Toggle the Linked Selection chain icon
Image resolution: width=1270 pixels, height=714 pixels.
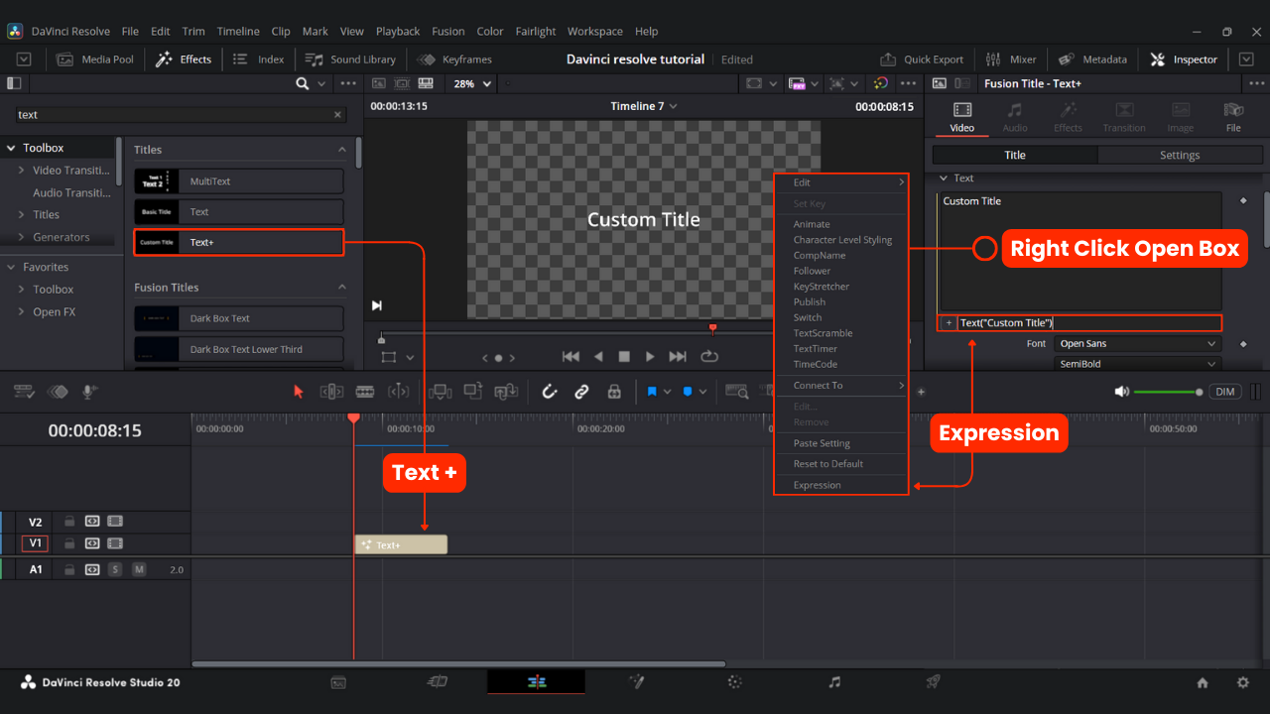pyautogui.click(x=582, y=392)
